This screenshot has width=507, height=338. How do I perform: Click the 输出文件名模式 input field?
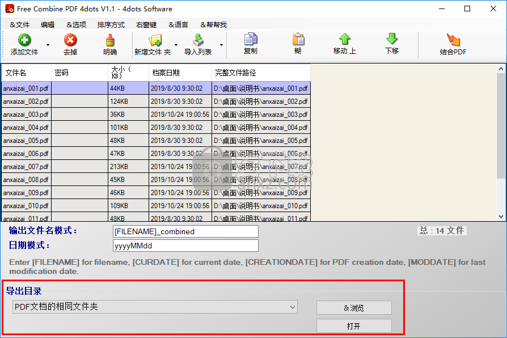[x=185, y=231]
